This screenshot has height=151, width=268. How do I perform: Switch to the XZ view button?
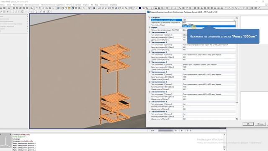[x=159, y=8]
